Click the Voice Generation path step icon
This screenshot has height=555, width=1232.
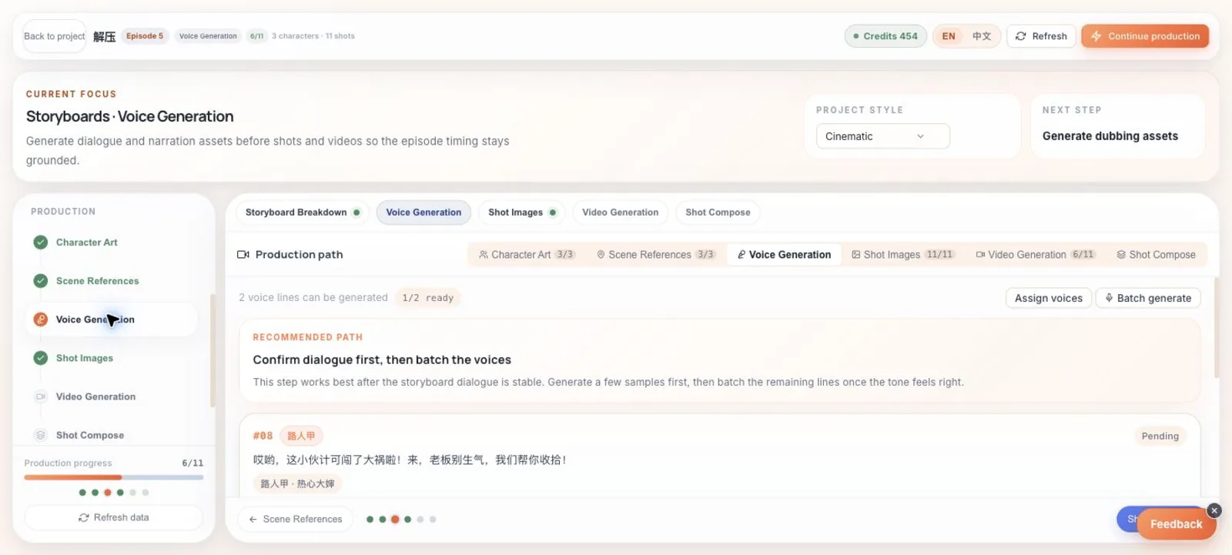pos(742,255)
